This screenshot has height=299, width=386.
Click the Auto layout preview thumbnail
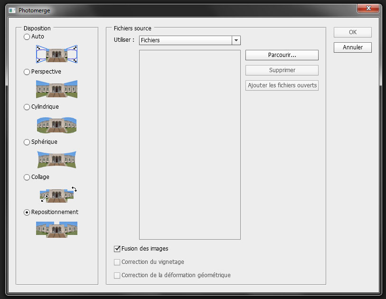pyautogui.click(x=56, y=54)
